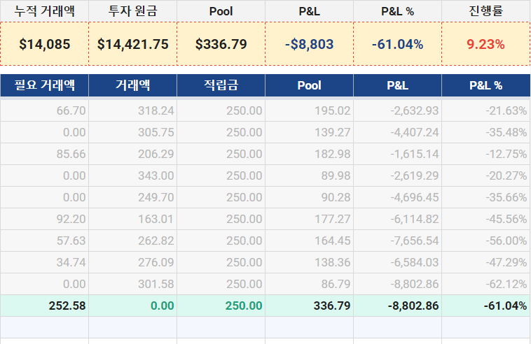Click the summary Pool value $336.79
The width and height of the screenshot is (531, 344).
221,44
